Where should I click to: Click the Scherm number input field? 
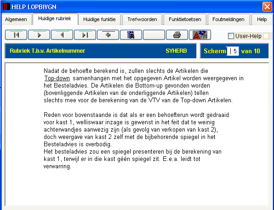click(233, 51)
